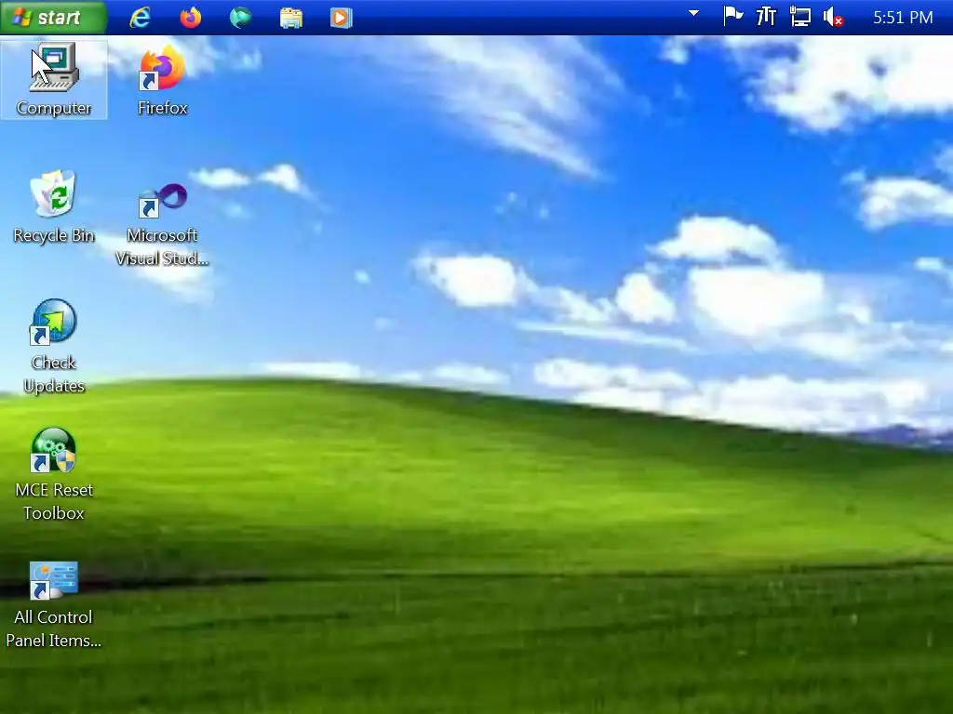Open the network tray icon
The height and width of the screenshot is (714, 953).
pyautogui.click(x=799, y=17)
